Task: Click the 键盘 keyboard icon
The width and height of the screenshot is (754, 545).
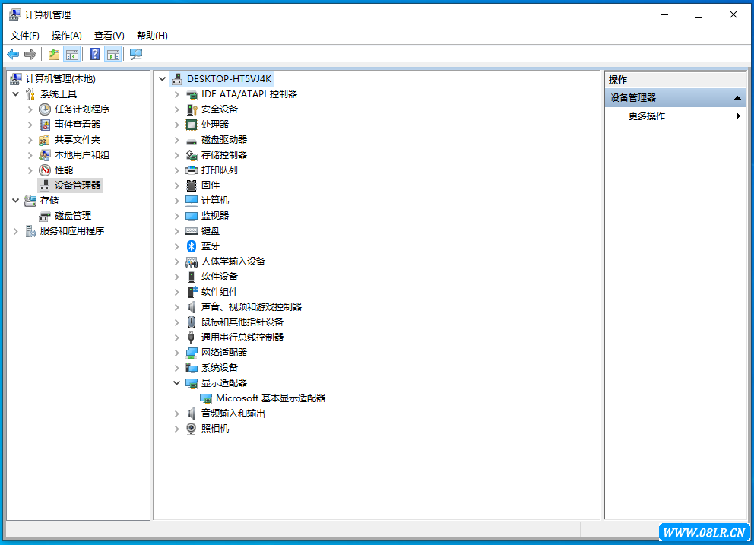Action: coord(192,231)
